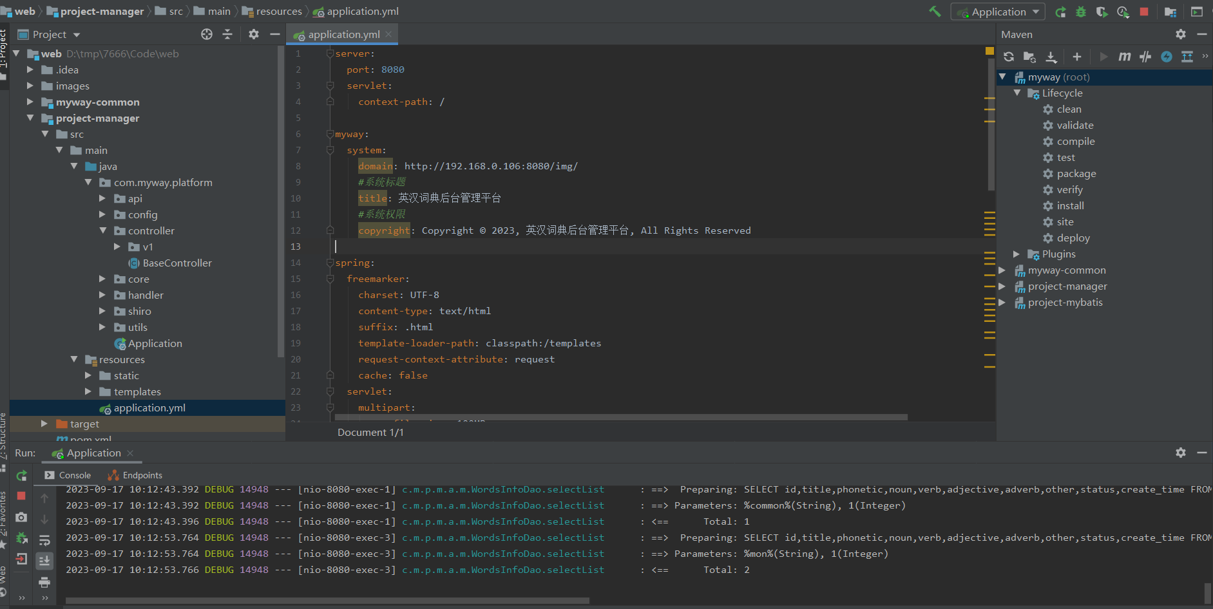Hide the Maven tool window
Viewport: 1213px width, 609px height.
click(1202, 34)
